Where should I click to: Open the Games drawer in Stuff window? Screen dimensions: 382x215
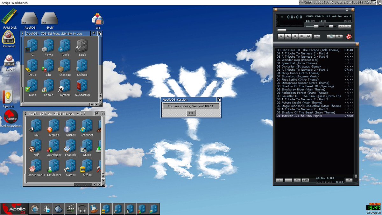71,168
